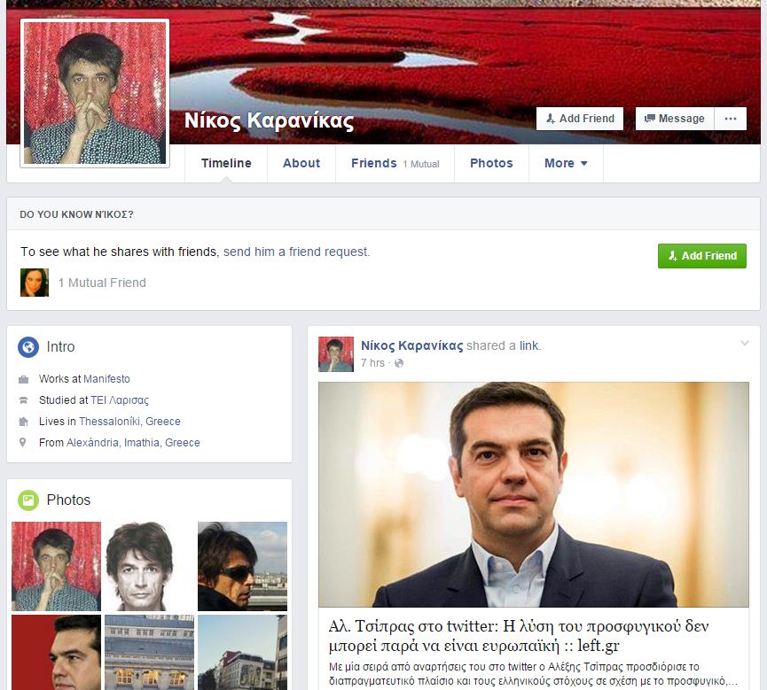Open the street corner building photo thumbnail
This screenshot has height=690, width=767.
(x=243, y=653)
